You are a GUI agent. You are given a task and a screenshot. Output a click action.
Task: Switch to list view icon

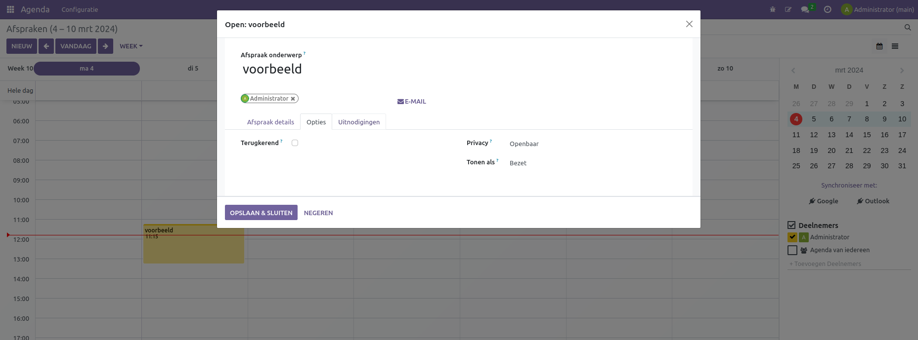click(x=895, y=46)
